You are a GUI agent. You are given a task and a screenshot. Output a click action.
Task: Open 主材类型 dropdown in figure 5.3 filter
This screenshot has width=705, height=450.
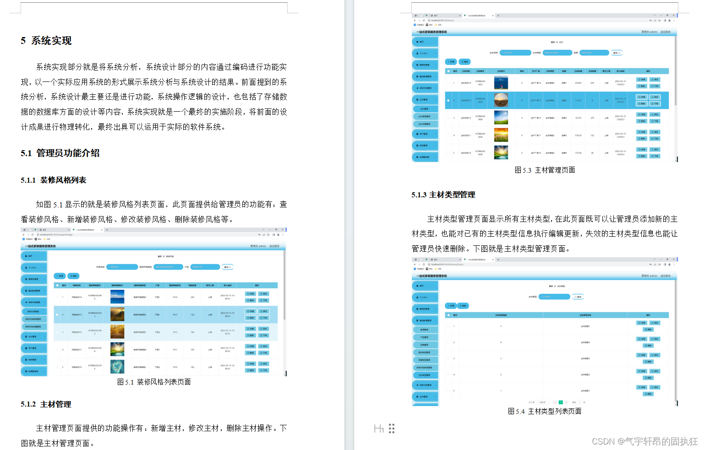557,53
